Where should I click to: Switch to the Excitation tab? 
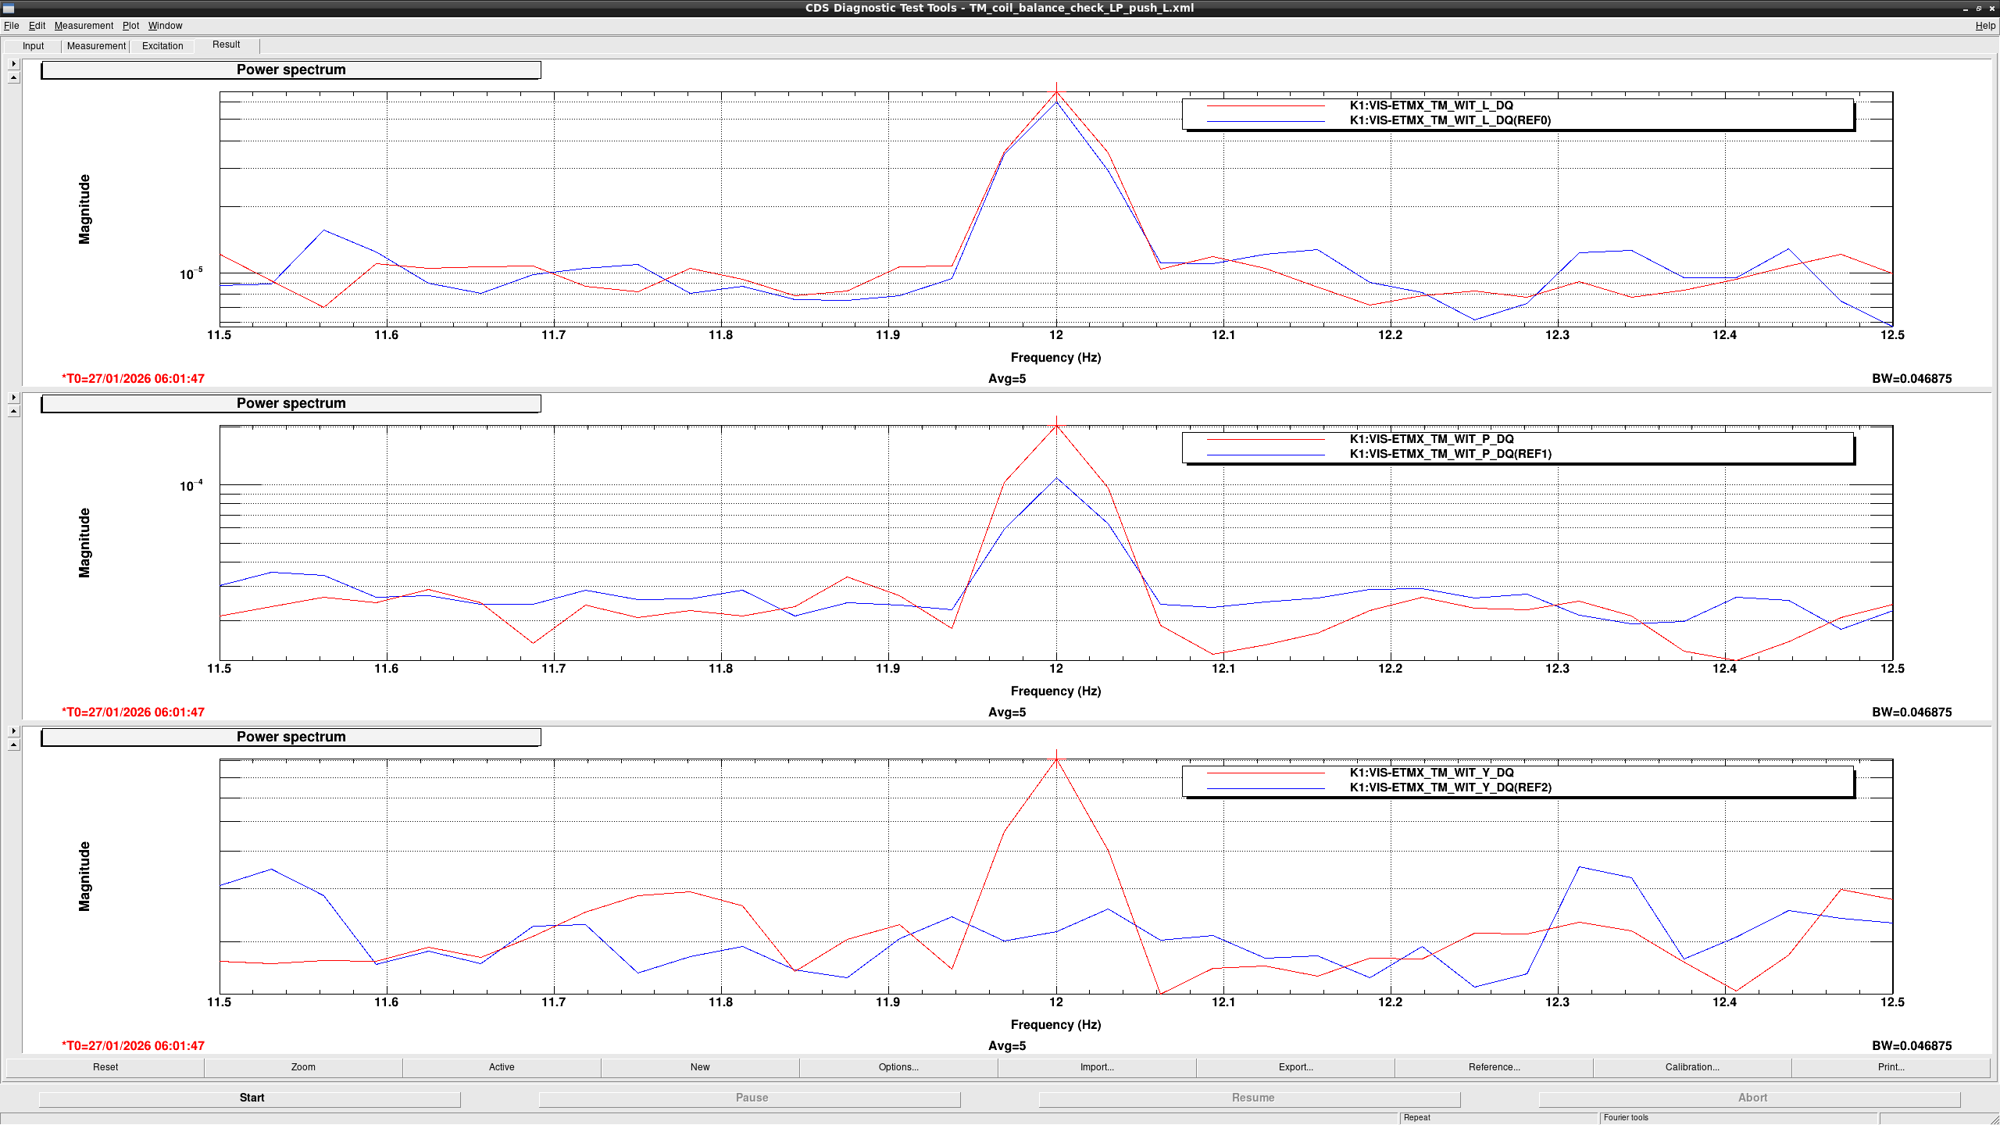(162, 46)
